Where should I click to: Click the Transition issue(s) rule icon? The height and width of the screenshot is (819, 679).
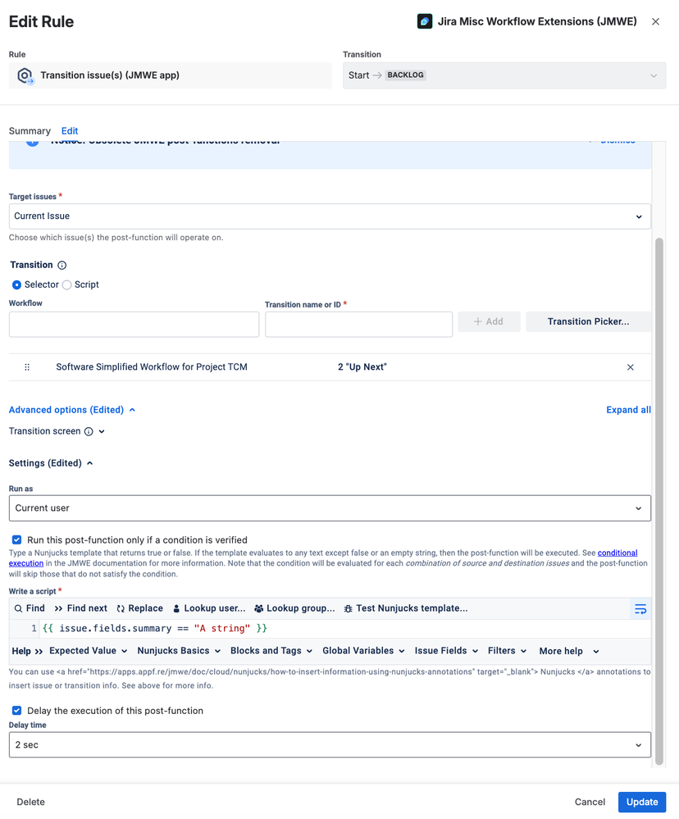coord(25,75)
